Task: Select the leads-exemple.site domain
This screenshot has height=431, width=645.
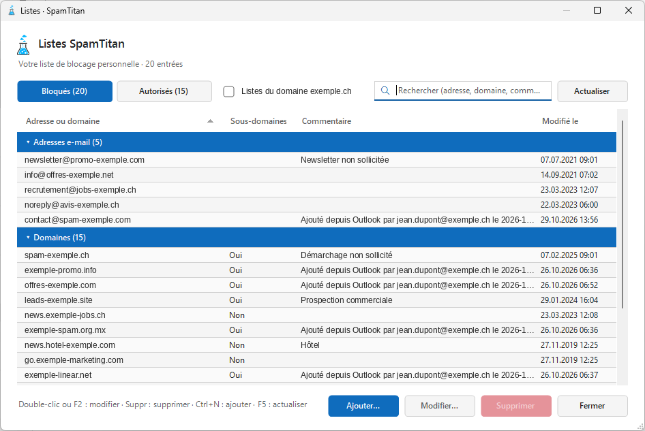Action: (317, 300)
